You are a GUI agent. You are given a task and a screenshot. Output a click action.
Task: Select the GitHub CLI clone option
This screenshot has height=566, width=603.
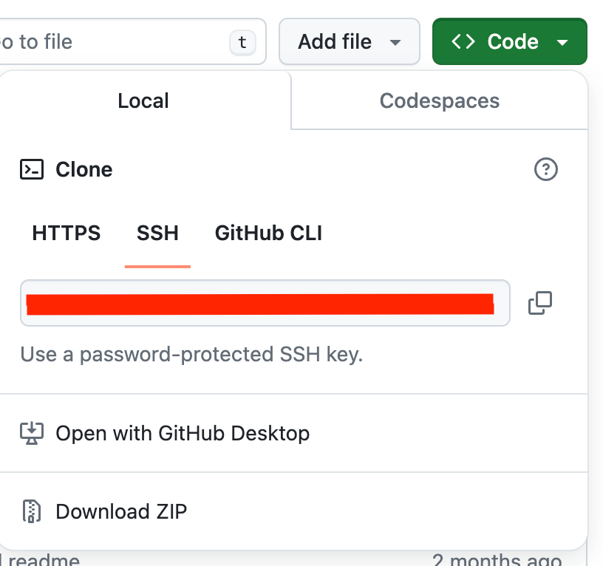point(268,233)
